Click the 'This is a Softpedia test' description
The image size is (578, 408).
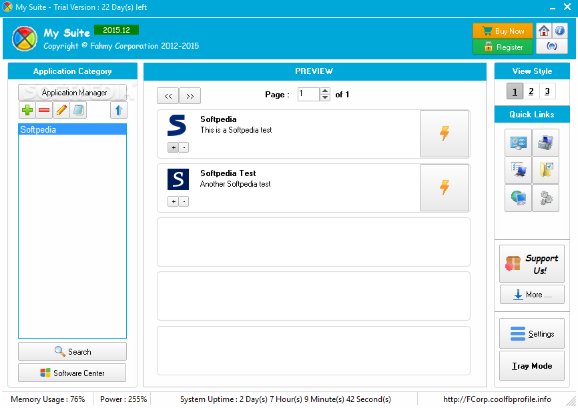tap(236, 130)
